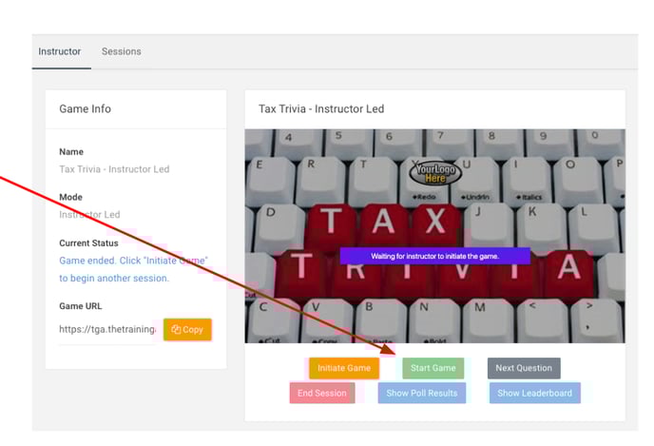Click inside the Game URL field
Image resolution: width=654 pixels, height=446 pixels.
(x=107, y=329)
